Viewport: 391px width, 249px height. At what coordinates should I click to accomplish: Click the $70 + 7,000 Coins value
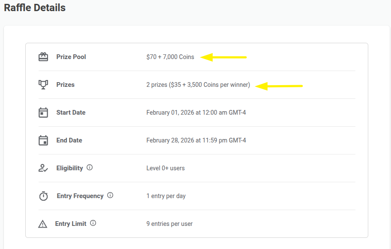pos(170,57)
